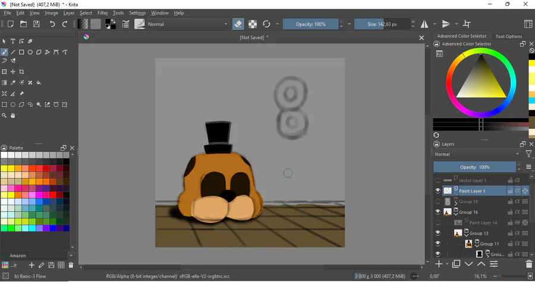Delete the selected layer with trash button
Screen dimensions: 535x283
point(529,264)
